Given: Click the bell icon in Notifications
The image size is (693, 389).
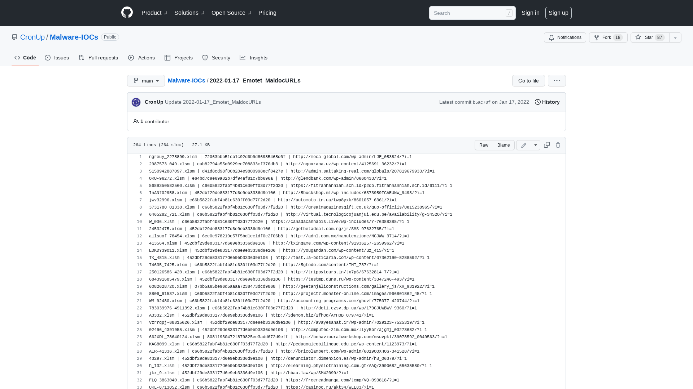Looking at the screenshot, I should 552,37.
